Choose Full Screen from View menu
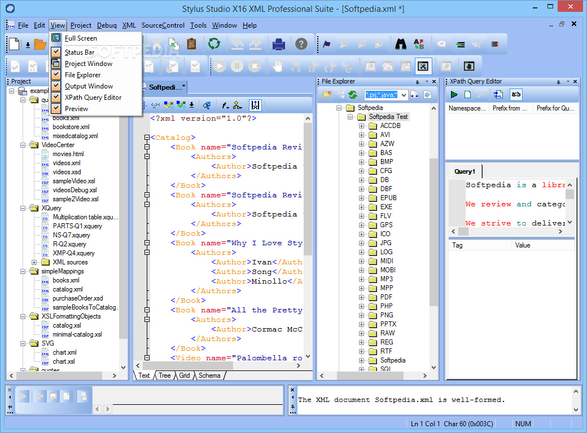The height and width of the screenshot is (433, 587). 81,38
